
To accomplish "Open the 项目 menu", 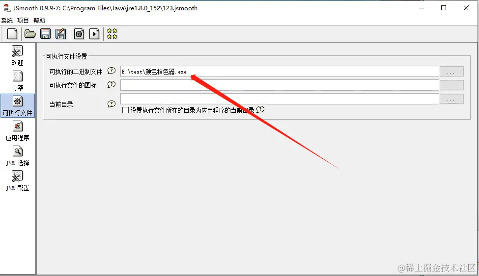I will 23,21.
